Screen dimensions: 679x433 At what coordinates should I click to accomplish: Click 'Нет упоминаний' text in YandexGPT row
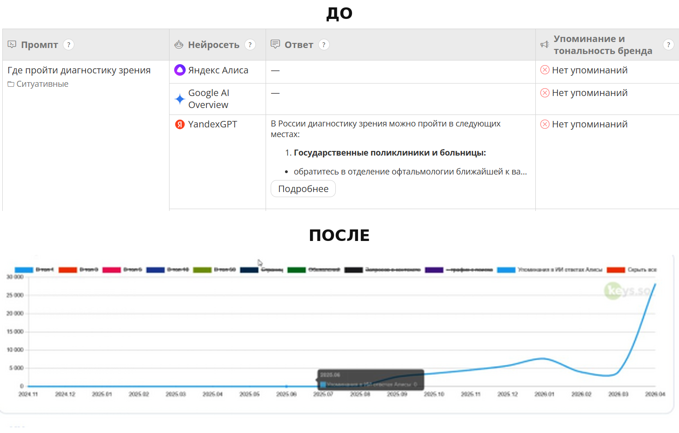point(590,124)
